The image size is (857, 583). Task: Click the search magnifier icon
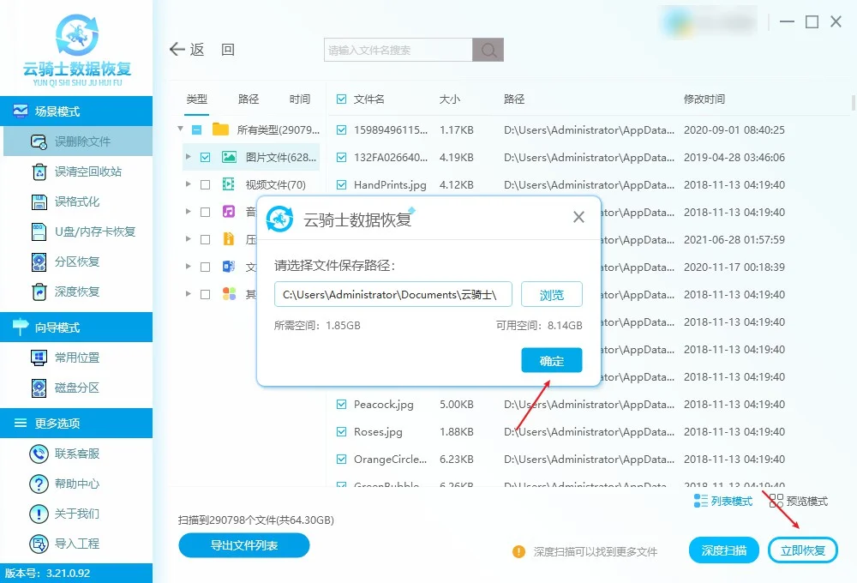488,50
